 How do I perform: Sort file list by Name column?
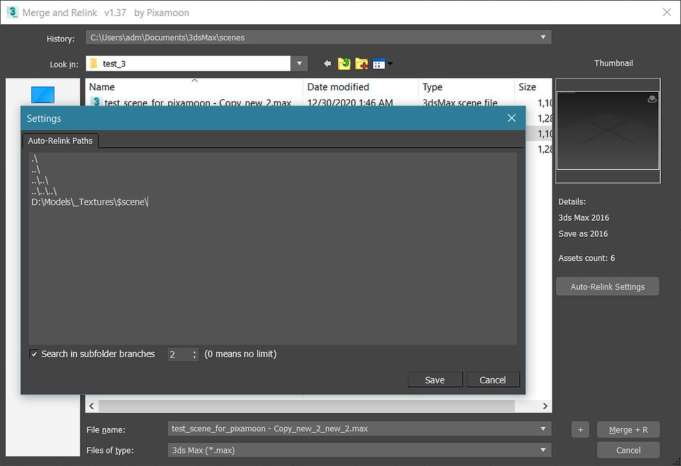[194, 87]
